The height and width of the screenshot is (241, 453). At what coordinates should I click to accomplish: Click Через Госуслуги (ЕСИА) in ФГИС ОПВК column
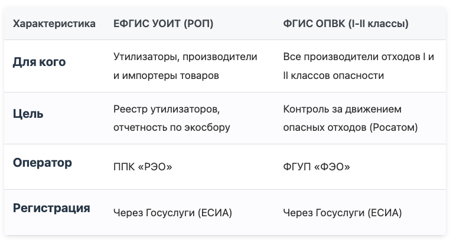(x=343, y=213)
